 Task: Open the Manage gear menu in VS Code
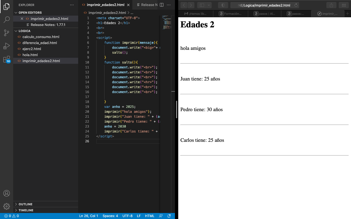point(7,206)
